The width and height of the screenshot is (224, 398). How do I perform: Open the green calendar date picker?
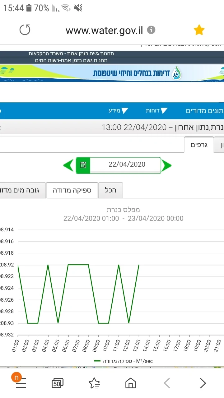click(83, 165)
